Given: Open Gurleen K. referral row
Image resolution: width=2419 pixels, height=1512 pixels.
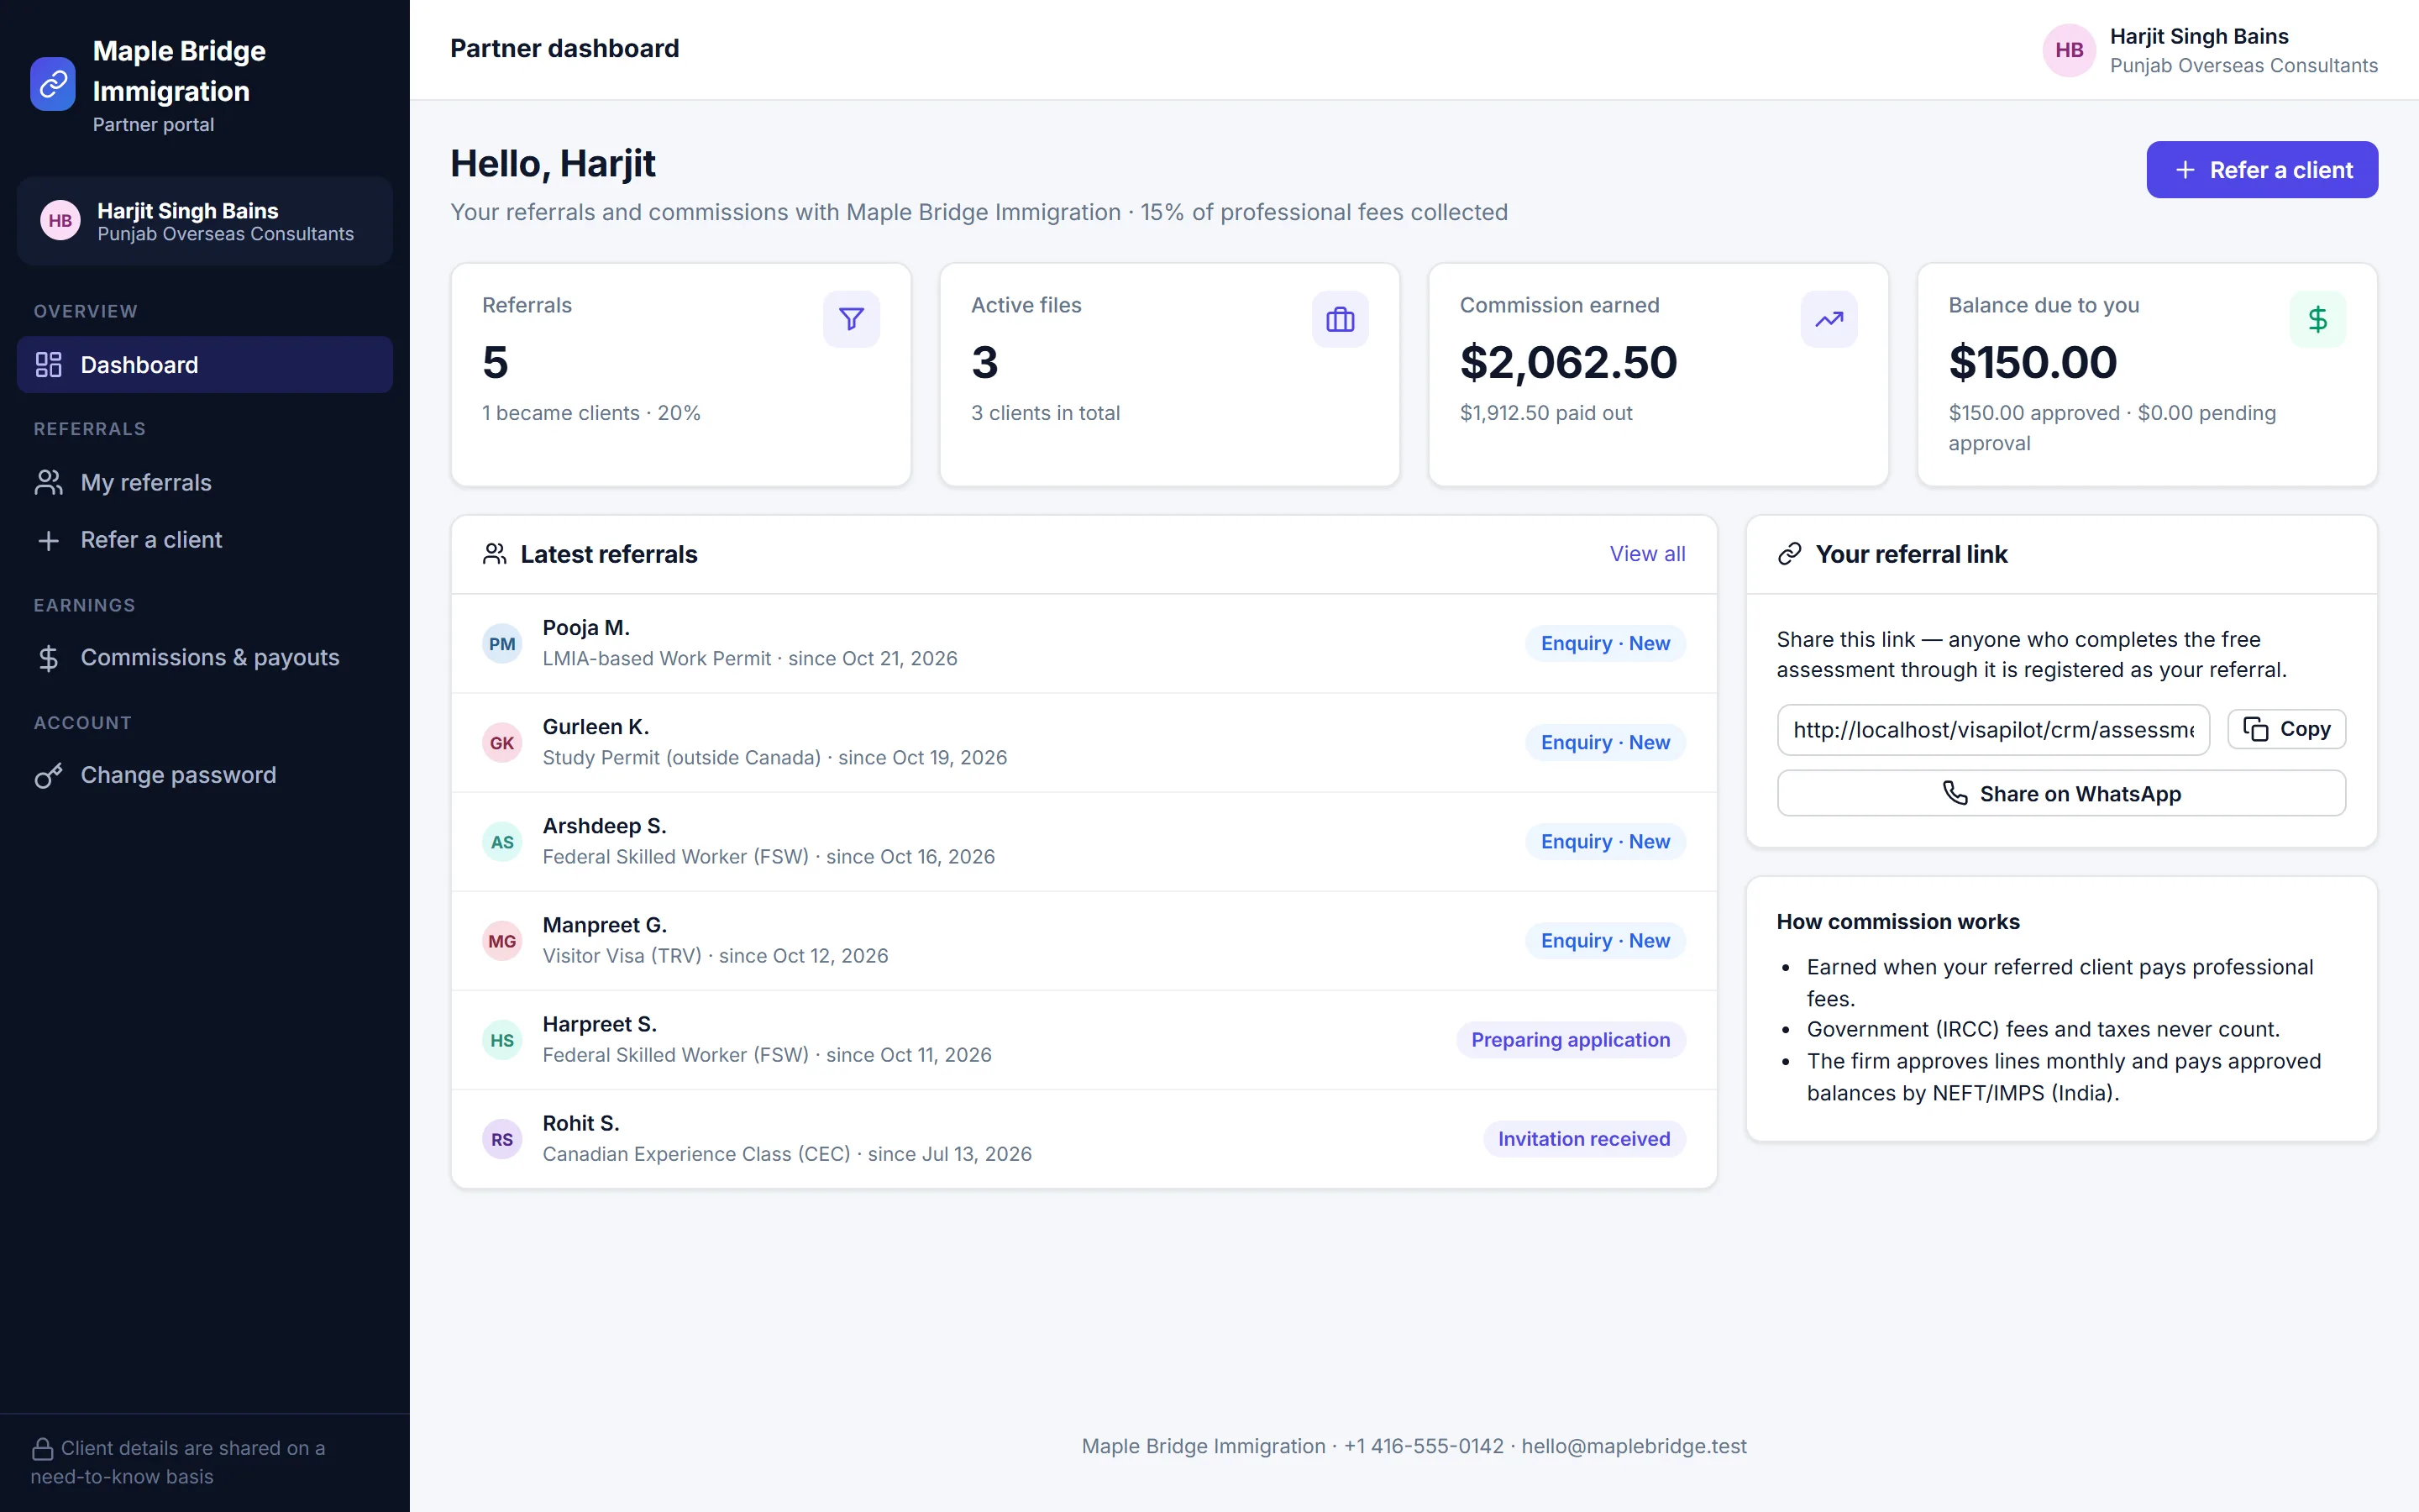Looking at the screenshot, I should pyautogui.click(x=1084, y=743).
